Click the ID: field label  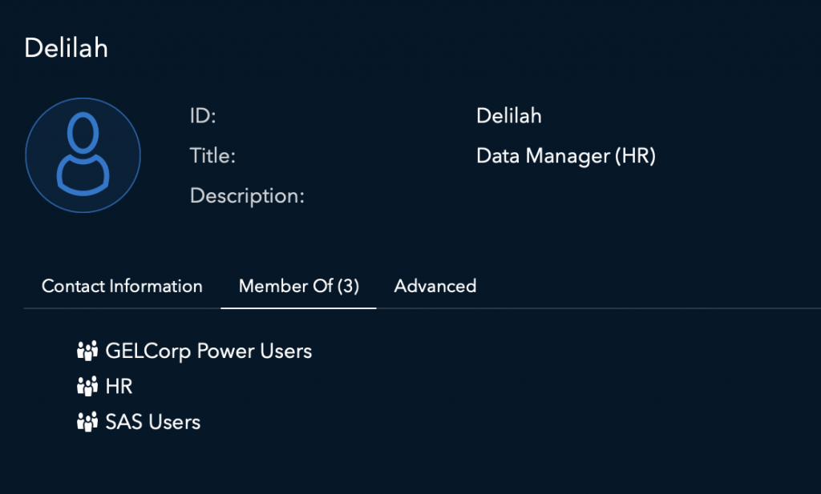(x=203, y=116)
